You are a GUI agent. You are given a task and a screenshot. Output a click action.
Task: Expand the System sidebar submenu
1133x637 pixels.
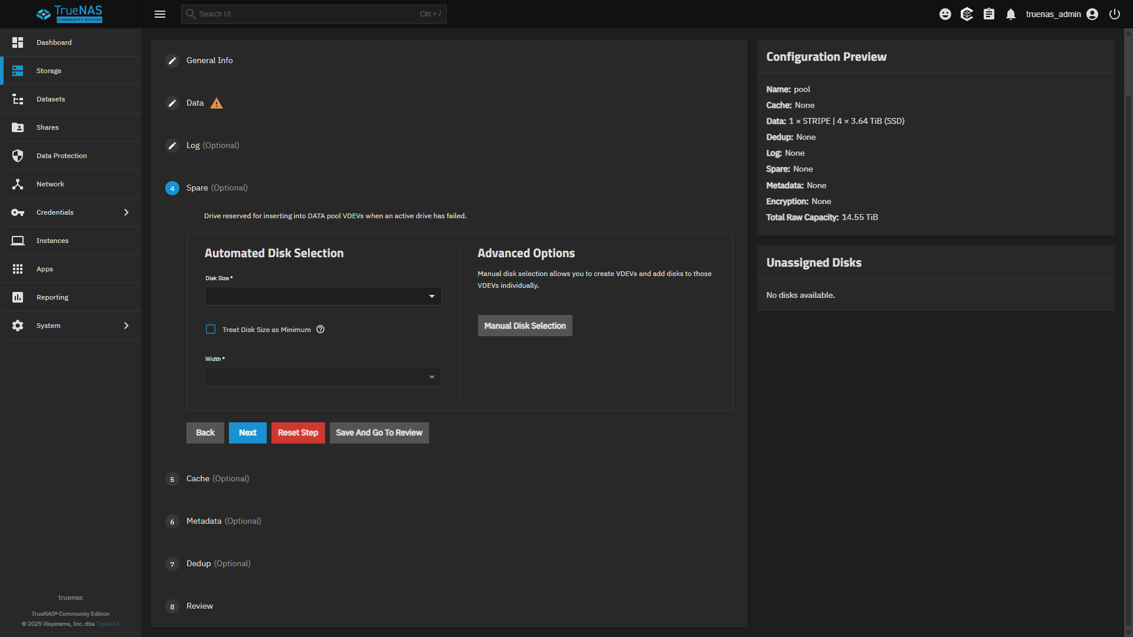click(x=126, y=326)
